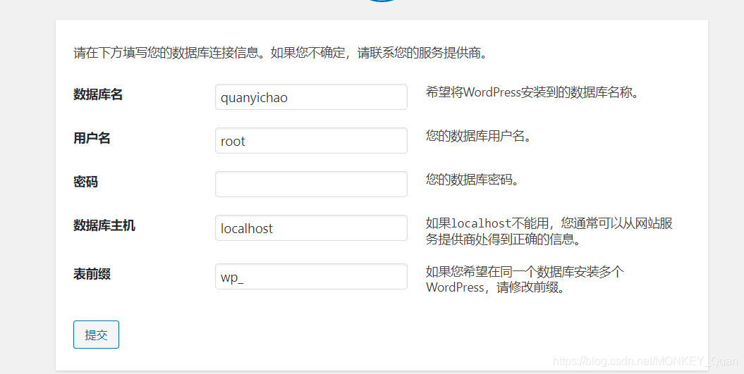Click the 密码 label
The width and height of the screenshot is (744, 374).
pyautogui.click(x=86, y=182)
